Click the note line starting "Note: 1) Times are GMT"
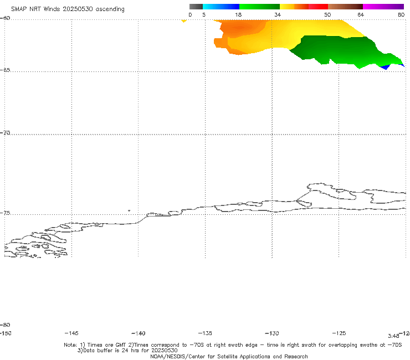This screenshot has height=360, width=410. [233, 345]
